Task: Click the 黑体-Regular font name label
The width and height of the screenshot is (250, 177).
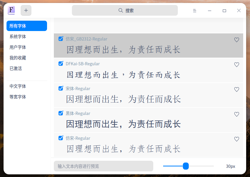Action: (78, 113)
